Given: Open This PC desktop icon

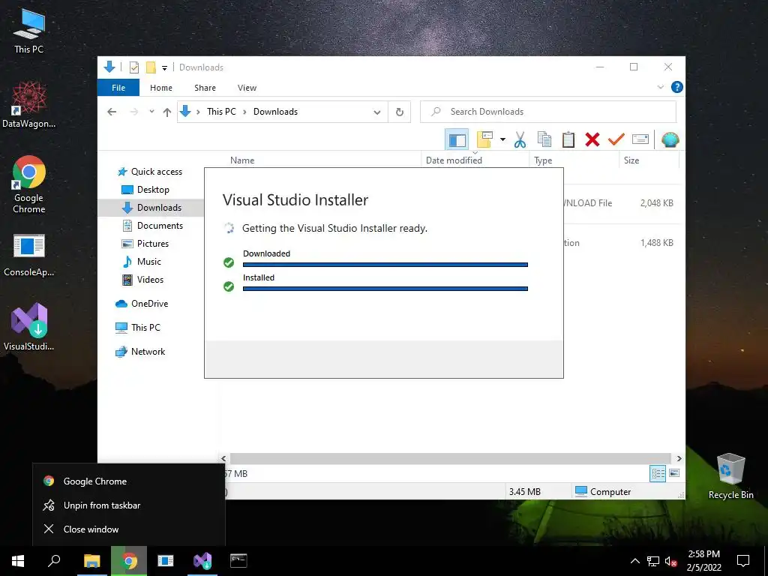Looking at the screenshot, I should 29,31.
